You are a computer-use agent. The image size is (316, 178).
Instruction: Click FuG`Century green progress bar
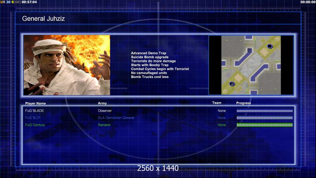pos(265,125)
